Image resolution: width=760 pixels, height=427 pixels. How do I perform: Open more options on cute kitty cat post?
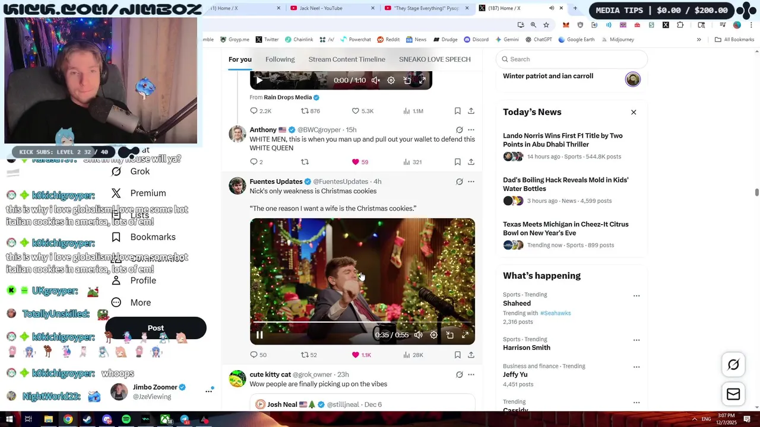(x=471, y=375)
